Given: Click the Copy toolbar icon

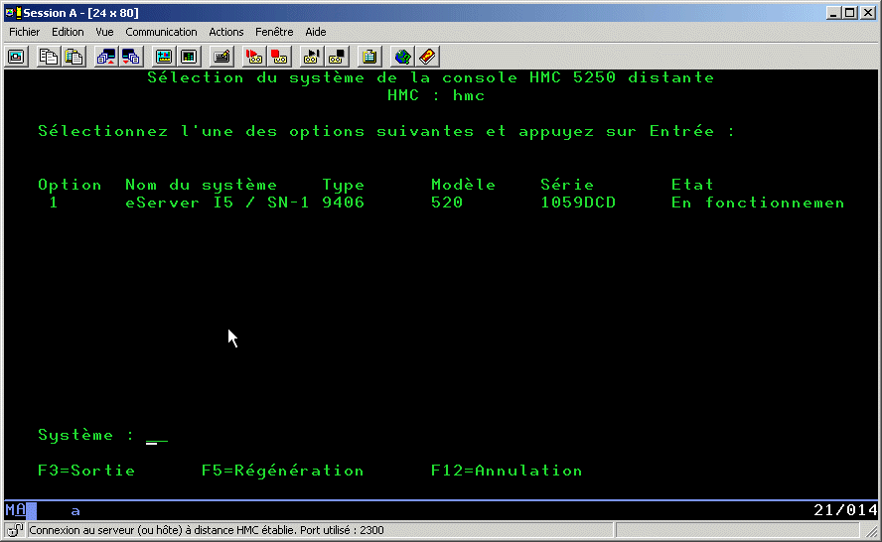Looking at the screenshot, I should pyautogui.click(x=49, y=57).
